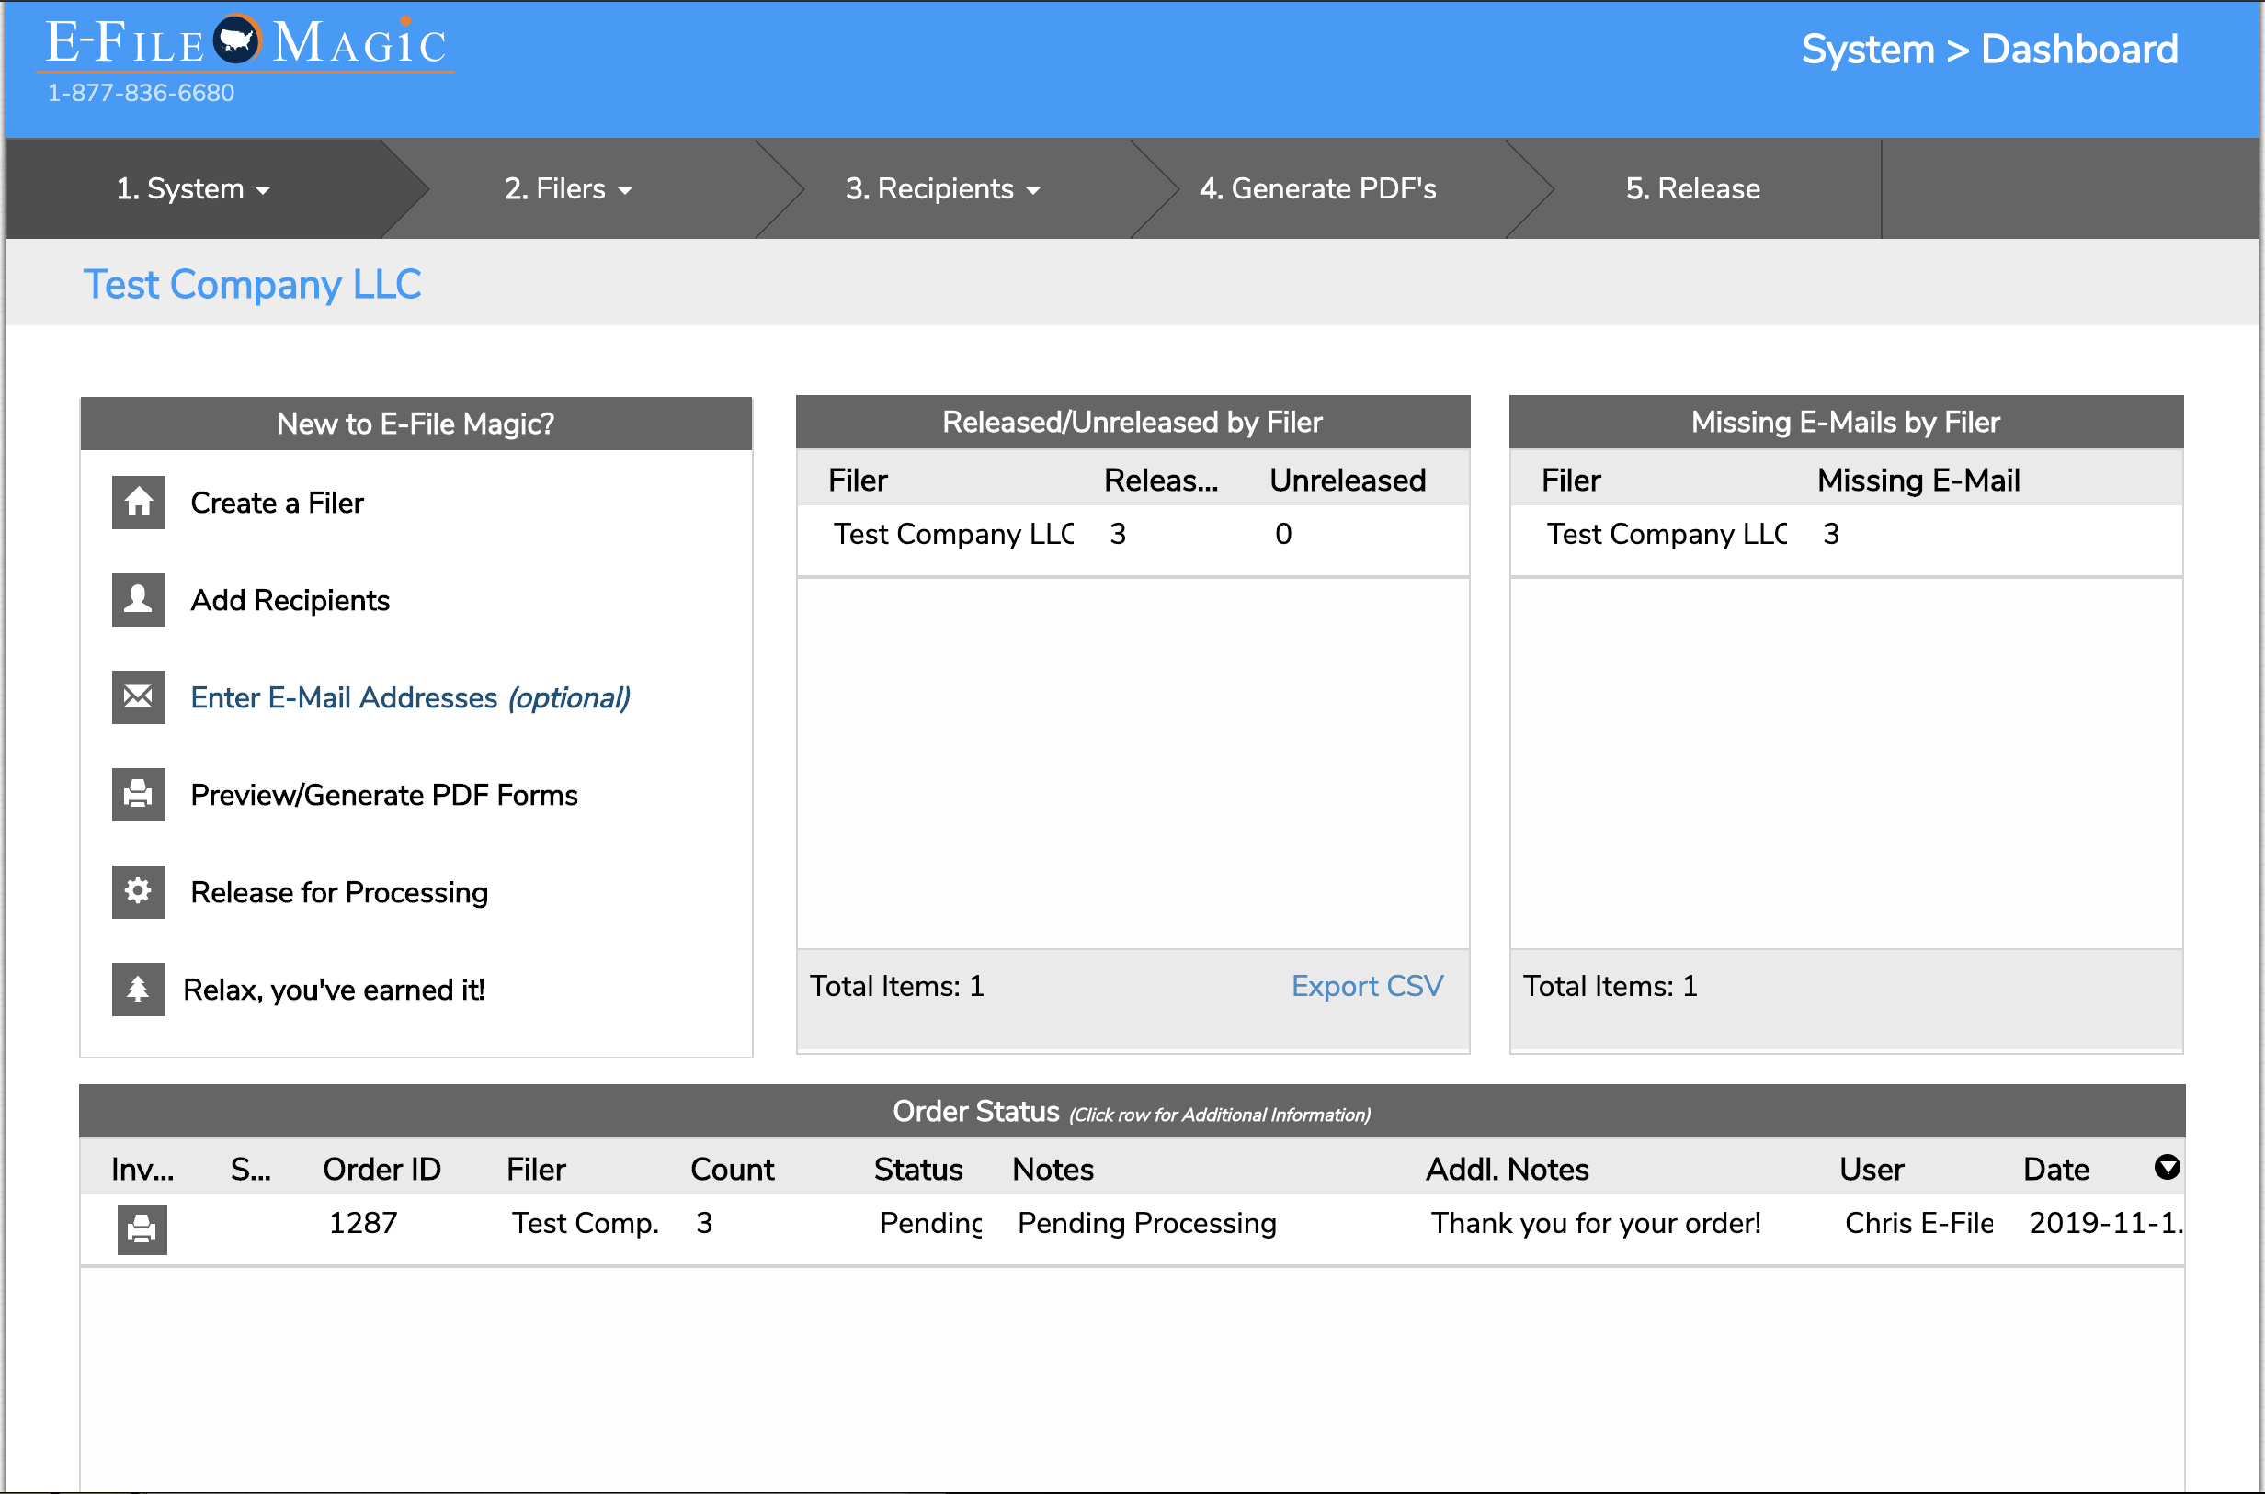
Task: Expand the 3. Recipients dropdown menu
Action: (943, 188)
